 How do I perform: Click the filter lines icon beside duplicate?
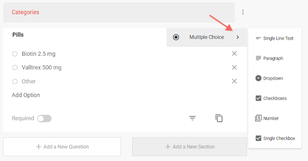pyautogui.click(x=192, y=118)
